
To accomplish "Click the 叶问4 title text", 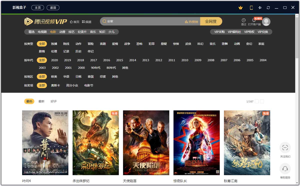I will click(x=26, y=181).
